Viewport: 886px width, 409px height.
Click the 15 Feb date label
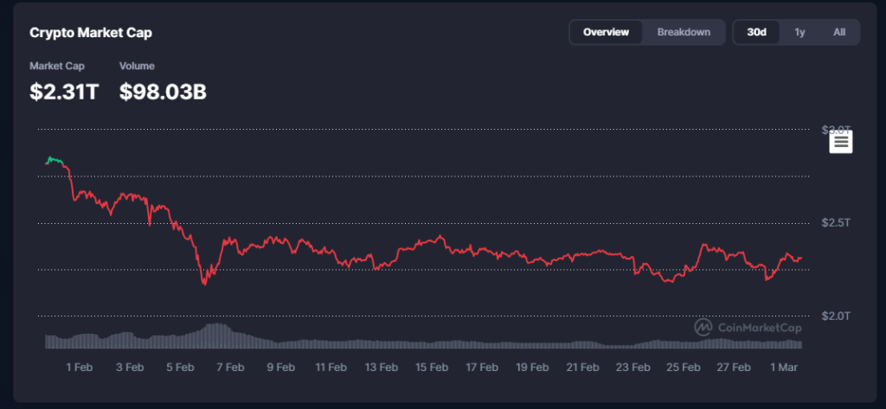[432, 367]
